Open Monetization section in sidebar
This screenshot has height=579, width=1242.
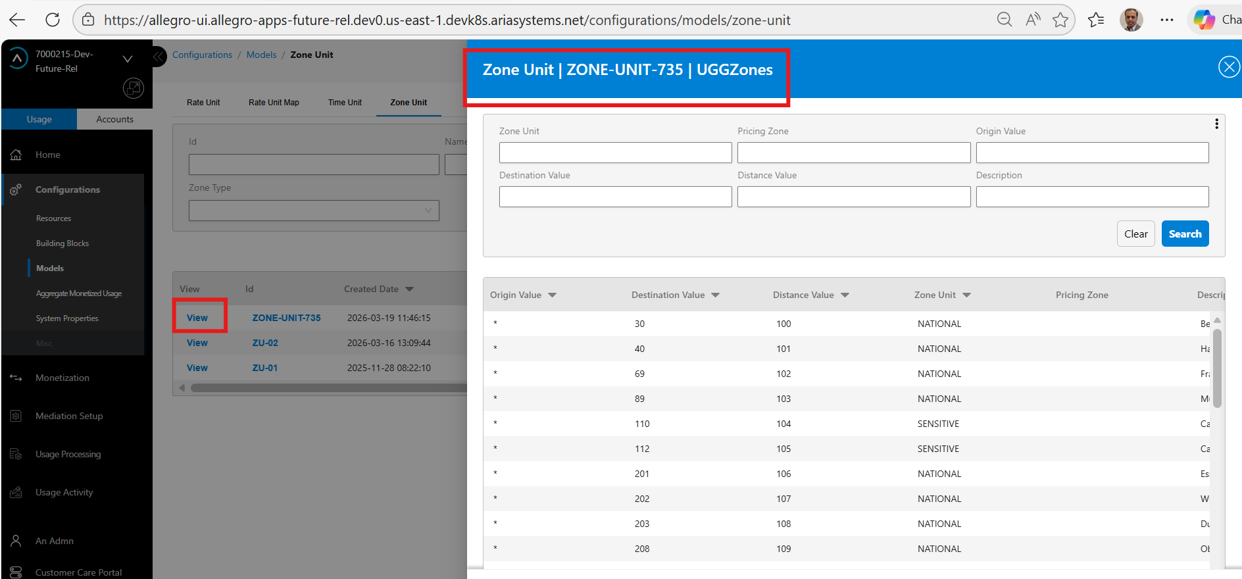tap(62, 378)
